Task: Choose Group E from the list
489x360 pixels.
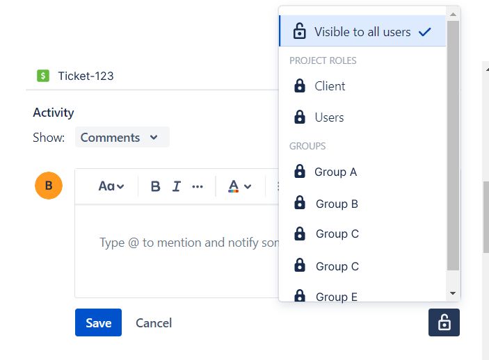Action: click(x=362, y=295)
